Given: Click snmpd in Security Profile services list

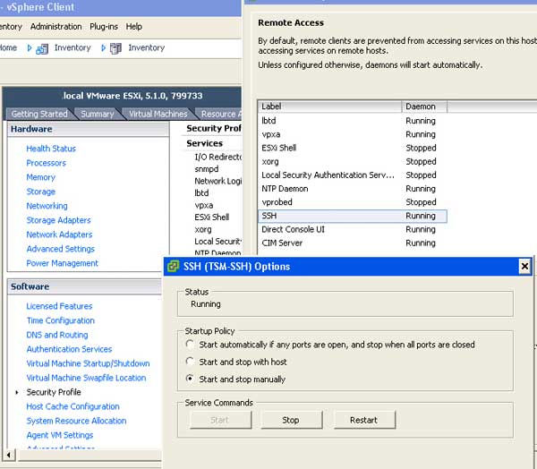Looking at the screenshot, I should [x=207, y=169].
